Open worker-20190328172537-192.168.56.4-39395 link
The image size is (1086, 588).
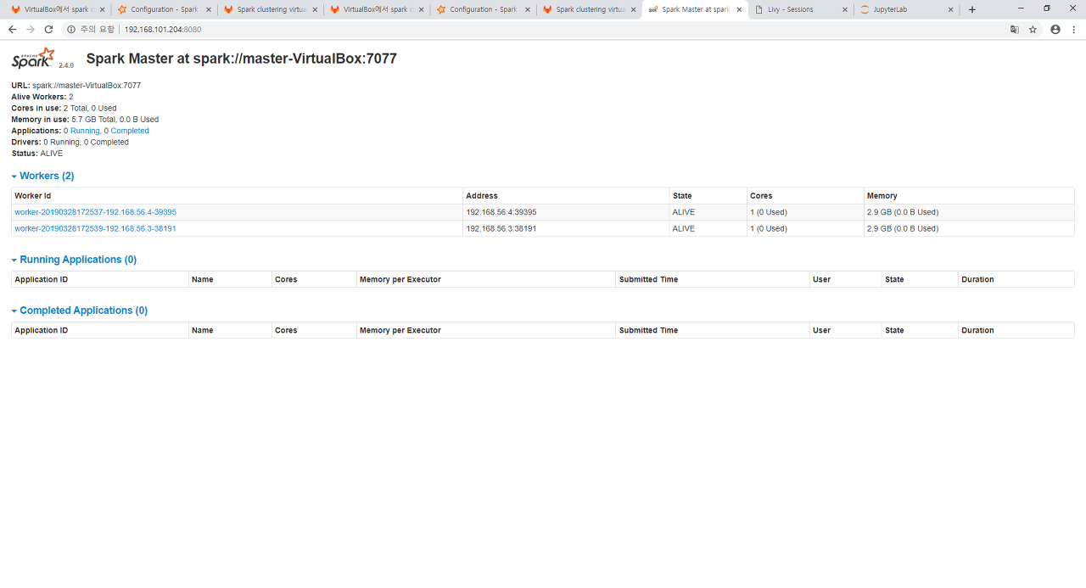click(x=95, y=212)
